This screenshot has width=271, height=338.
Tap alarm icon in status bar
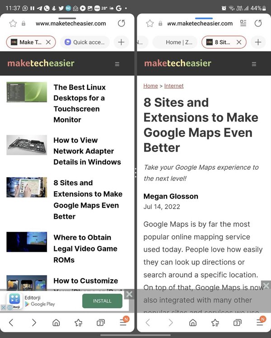224,8
